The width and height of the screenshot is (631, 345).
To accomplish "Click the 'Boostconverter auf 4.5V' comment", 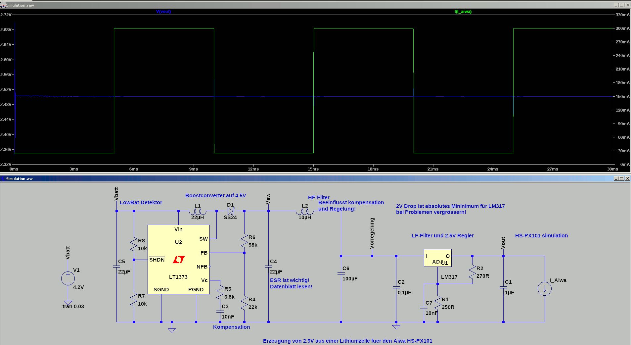I will pos(215,196).
